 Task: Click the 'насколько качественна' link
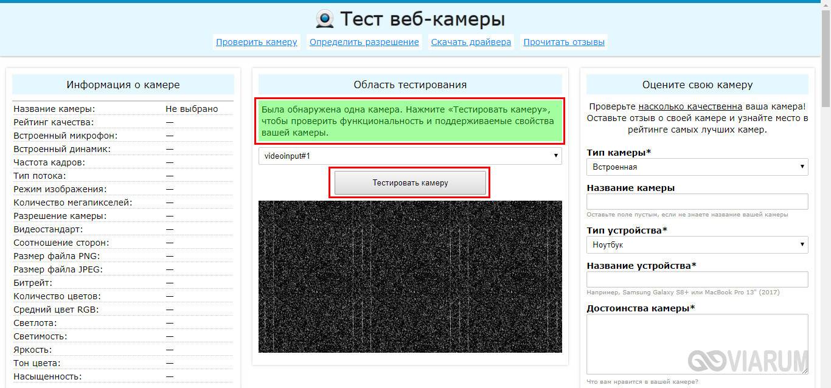click(690, 106)
